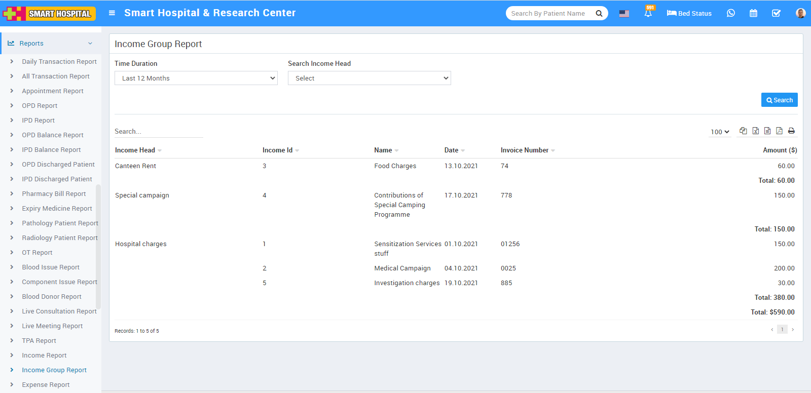Image resolution: width=811 pixels, height=393 pixels.
Task: Open WhatsApp chat from the header
Action: click(x=730, y=13)
